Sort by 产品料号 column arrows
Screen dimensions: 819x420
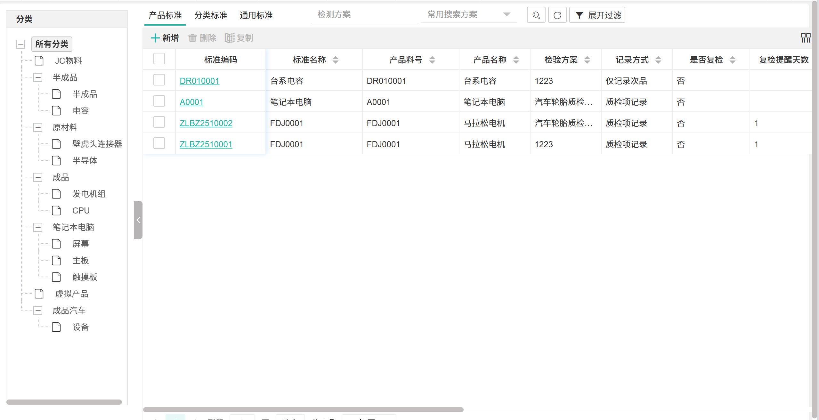432,60
